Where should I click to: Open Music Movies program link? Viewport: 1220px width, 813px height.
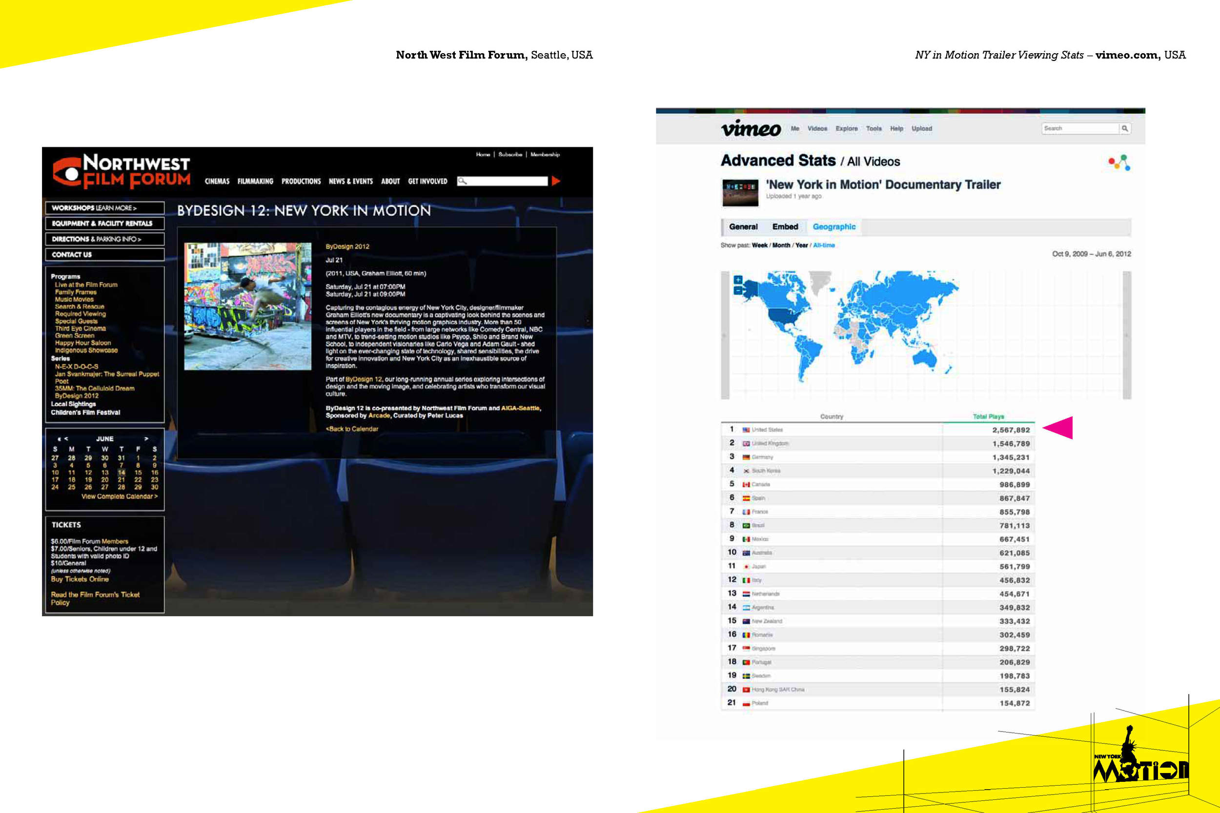[74, 299]
